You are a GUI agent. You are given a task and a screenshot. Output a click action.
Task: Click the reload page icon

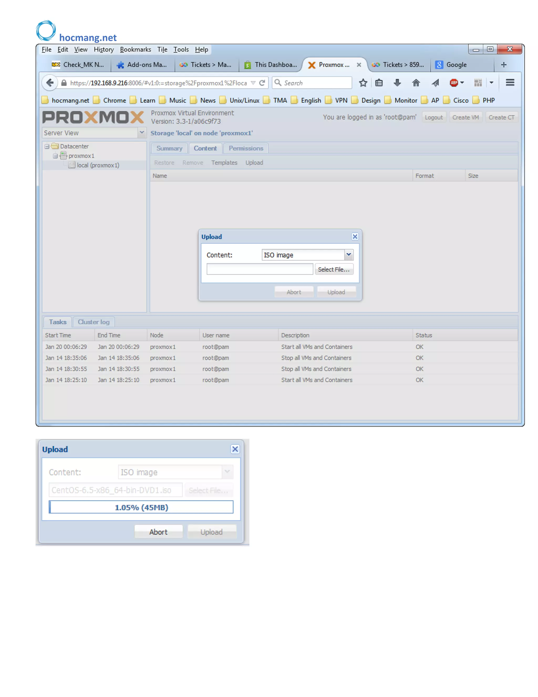pyautogui.click(x=262, y=83)
